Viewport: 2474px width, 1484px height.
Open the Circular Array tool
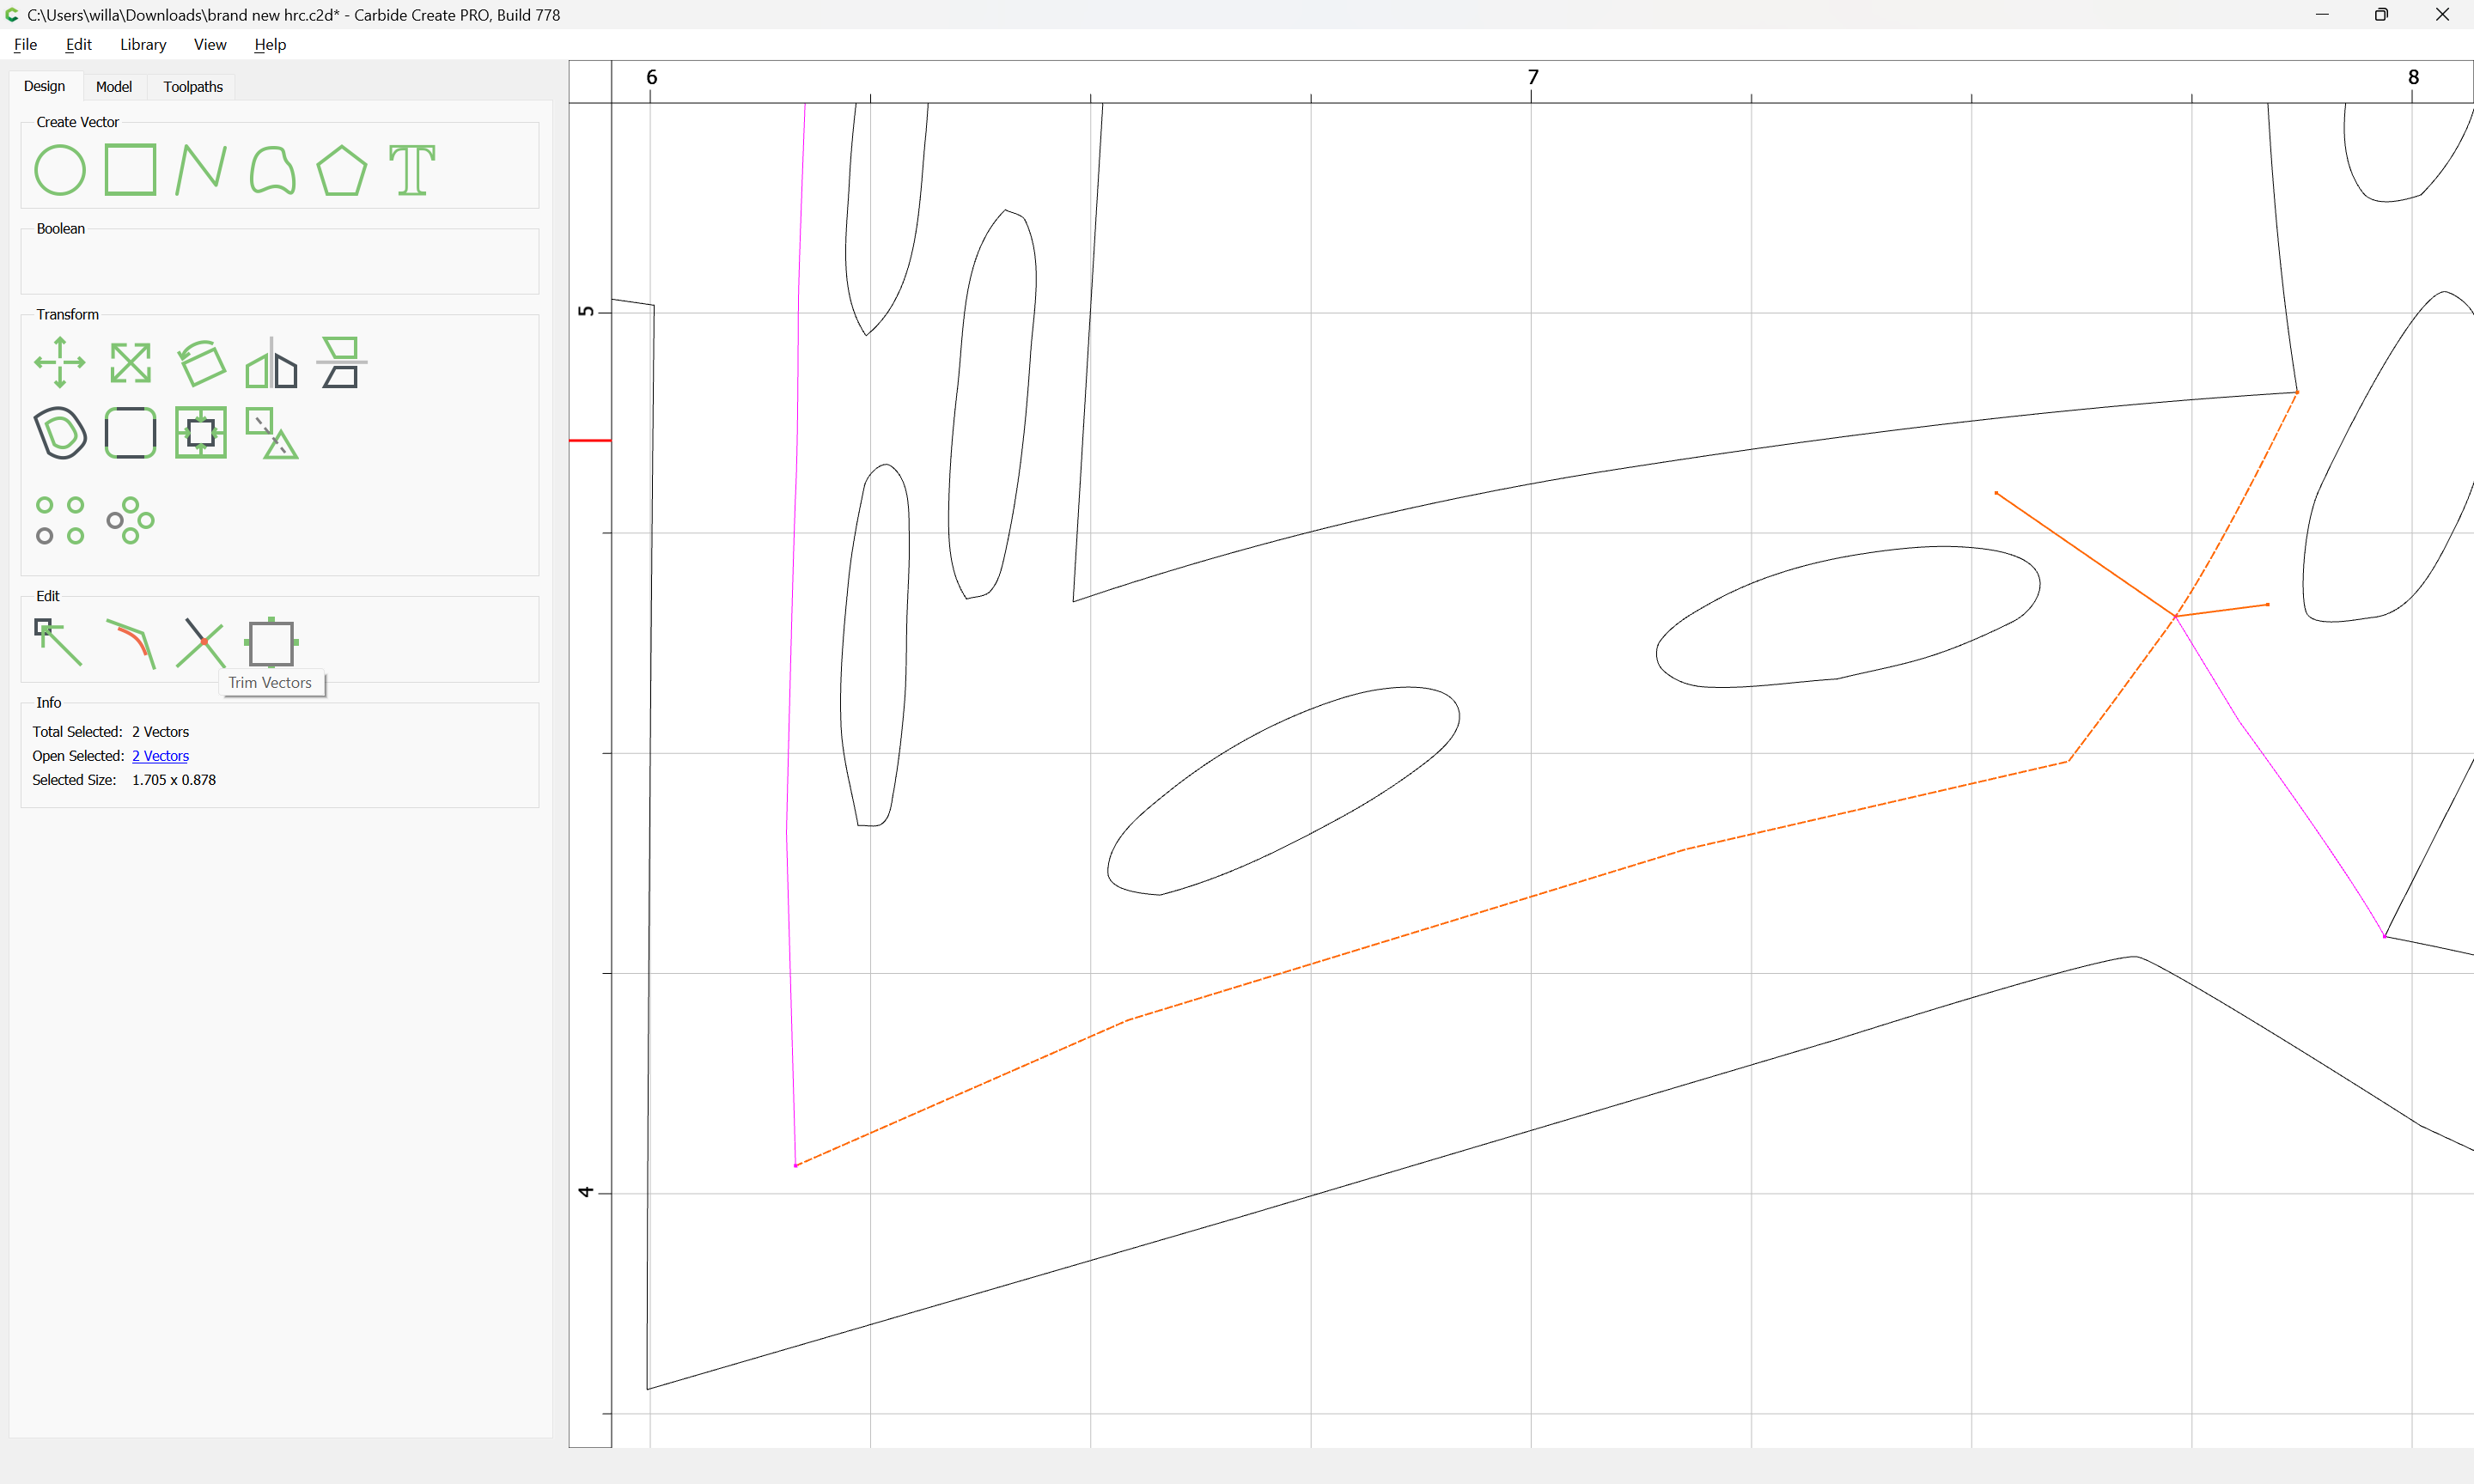pyautogui.click(x=130, y=520)
